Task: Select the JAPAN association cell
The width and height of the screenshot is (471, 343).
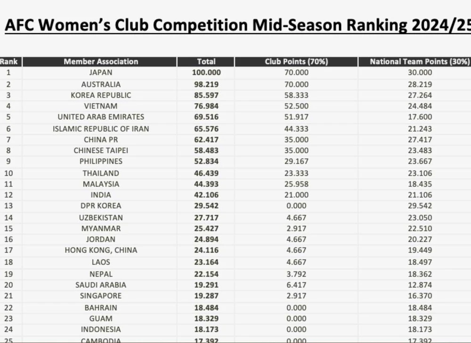Action: pyautogui.click(x=101, y=73)
